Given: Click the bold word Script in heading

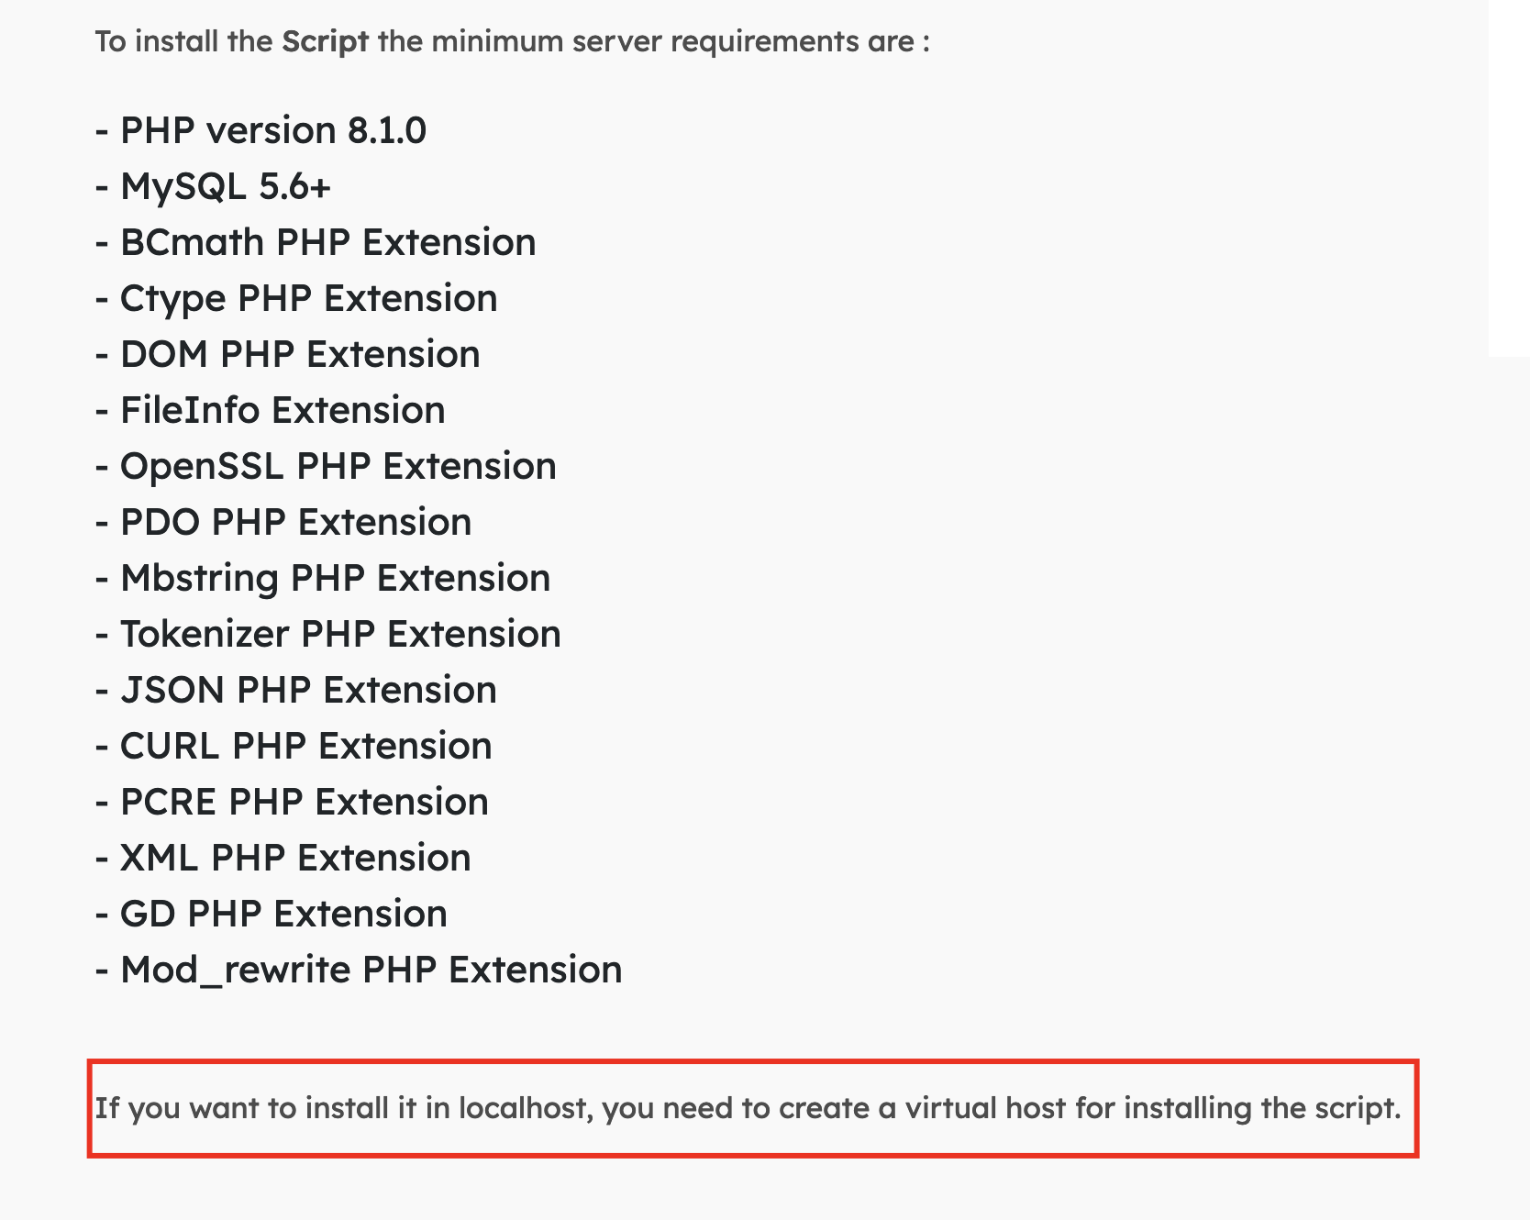Looking at the screenshot, I should [325, 42].
